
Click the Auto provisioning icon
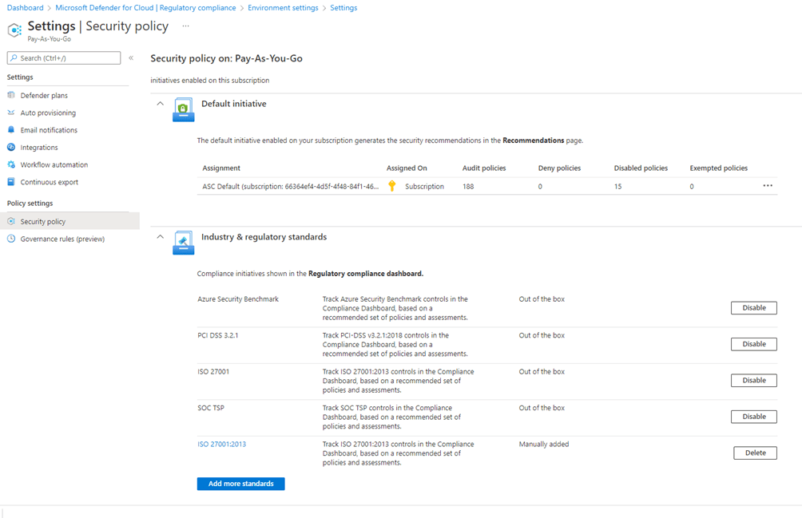(11, 113)
